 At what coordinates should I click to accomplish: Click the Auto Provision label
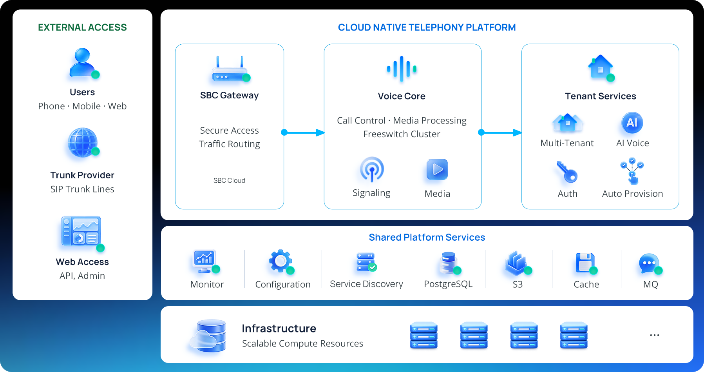[x=633, y=194]
